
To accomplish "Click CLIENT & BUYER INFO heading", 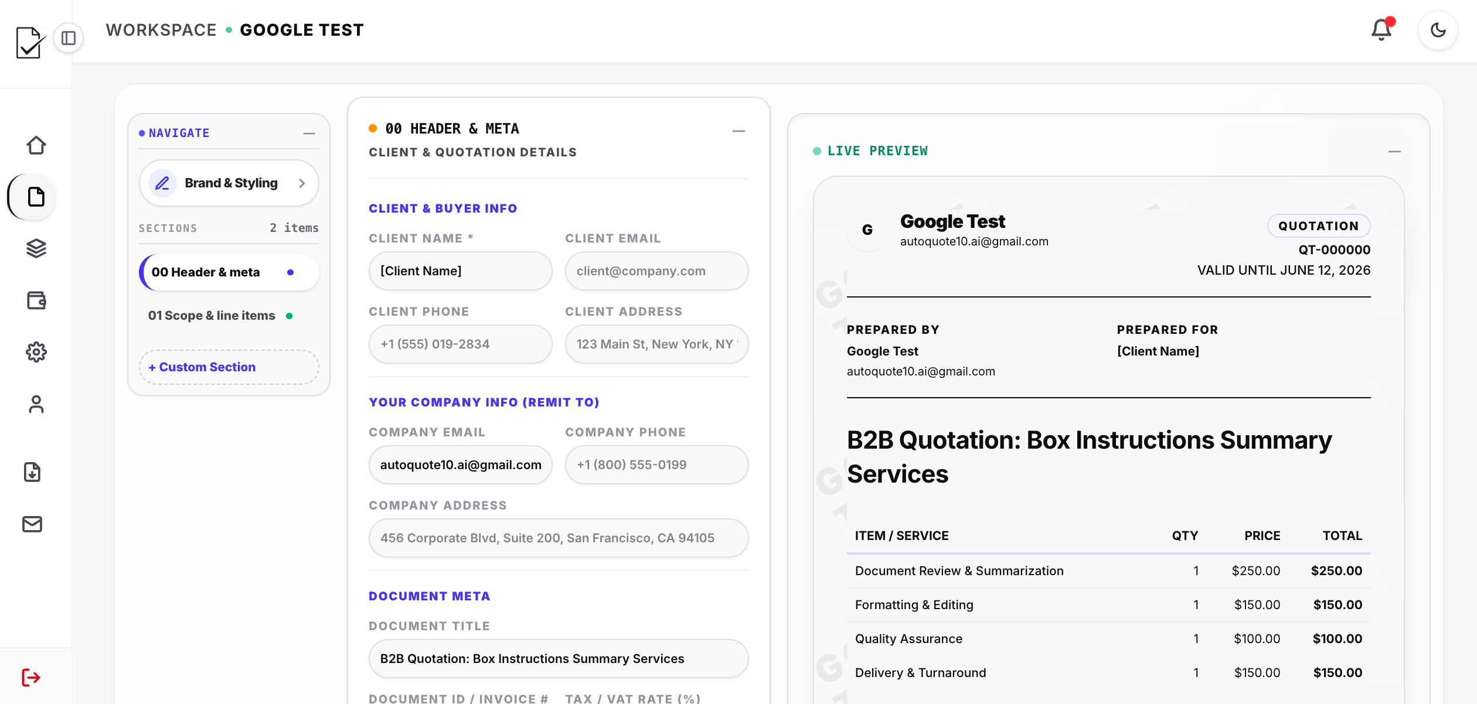I will coord(443,209).
